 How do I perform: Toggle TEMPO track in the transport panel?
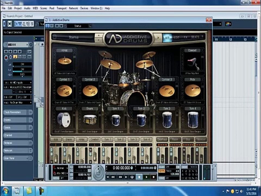click(x=161, y=171)
